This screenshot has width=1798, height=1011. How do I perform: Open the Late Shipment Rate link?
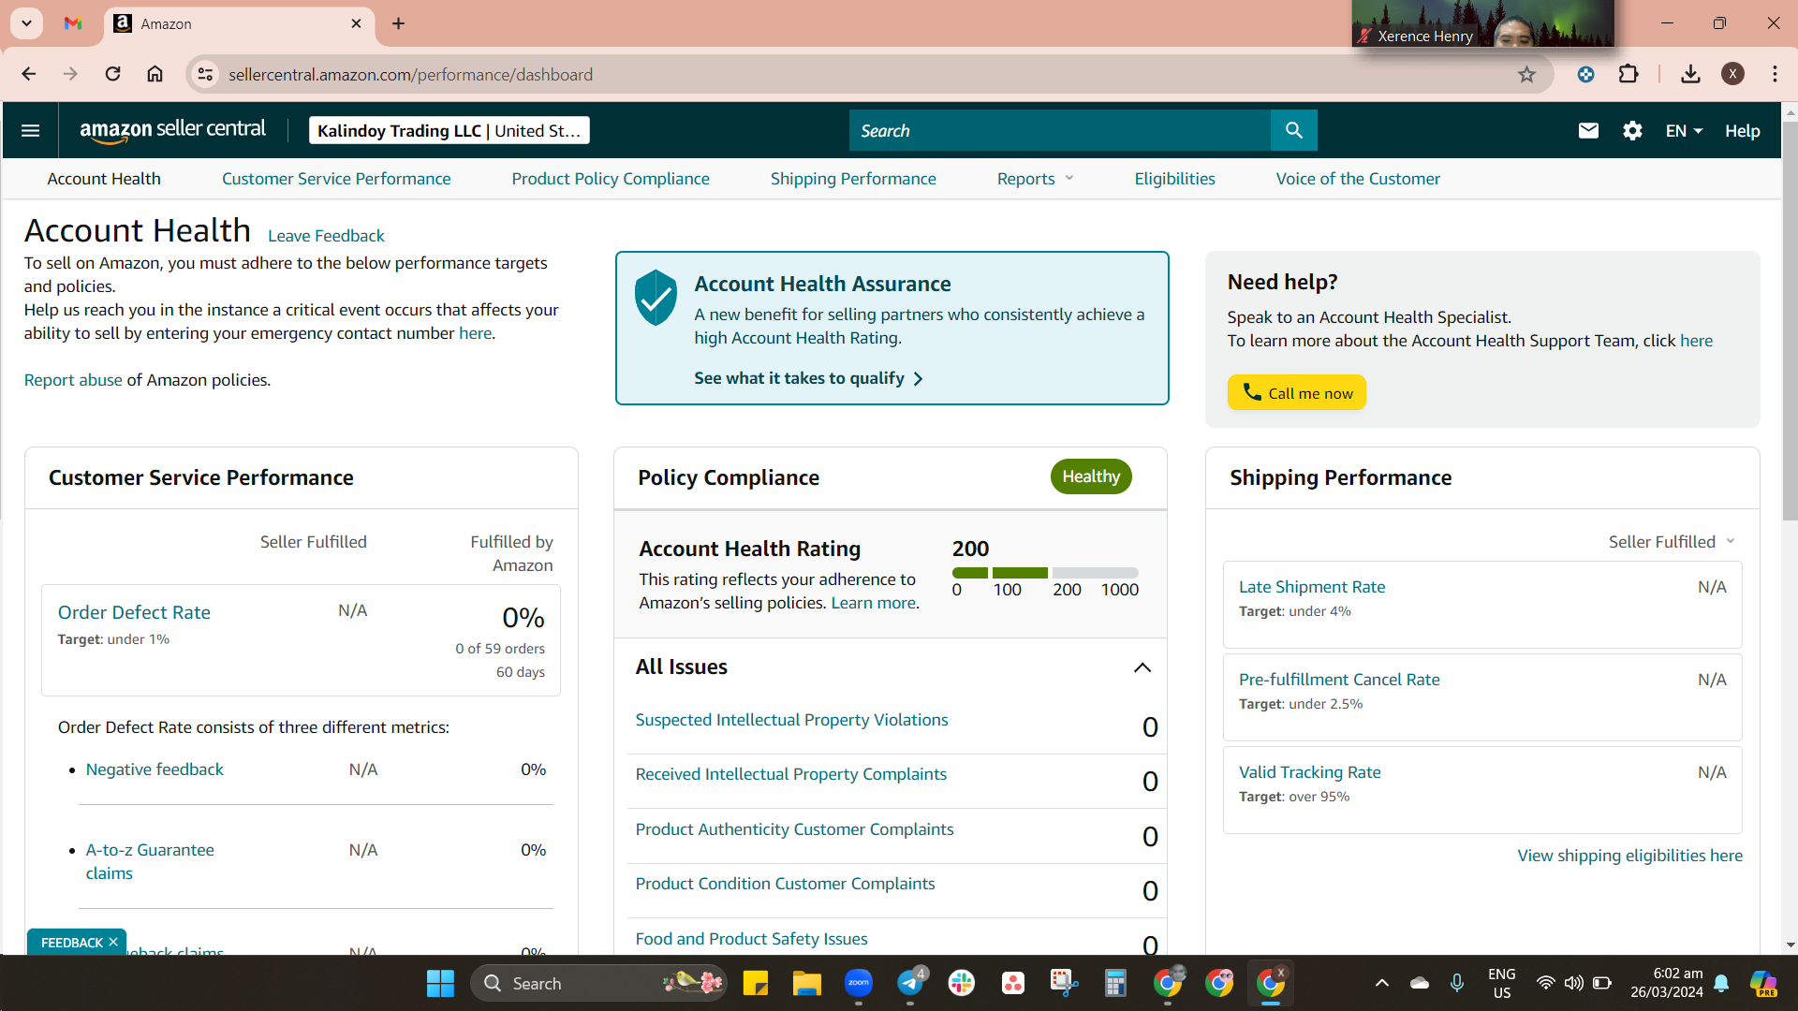[1312, 587]
